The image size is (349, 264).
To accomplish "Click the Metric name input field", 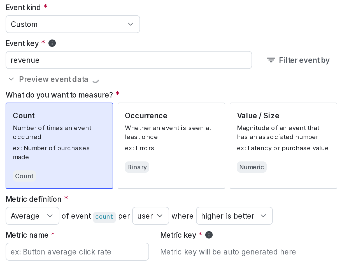I will (x=77, y=252).
